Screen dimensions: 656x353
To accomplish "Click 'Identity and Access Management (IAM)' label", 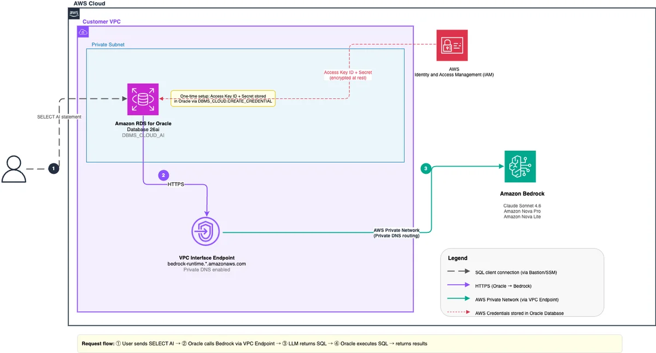I will (454, 74).
